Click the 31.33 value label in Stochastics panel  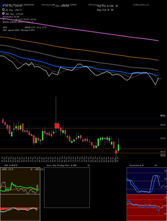(x=162, y=187)
